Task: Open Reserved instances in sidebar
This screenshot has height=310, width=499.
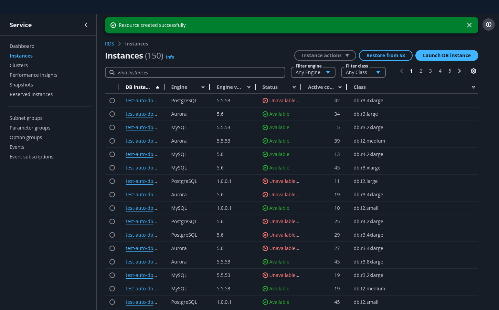Action: tap(31, 94)
